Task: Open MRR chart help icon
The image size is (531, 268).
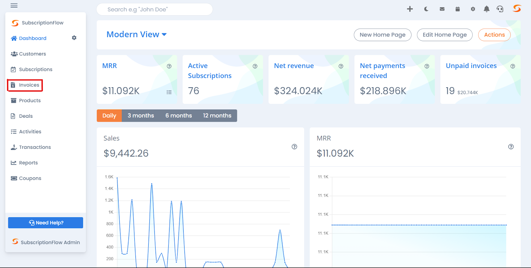Action: coord(511,147)
